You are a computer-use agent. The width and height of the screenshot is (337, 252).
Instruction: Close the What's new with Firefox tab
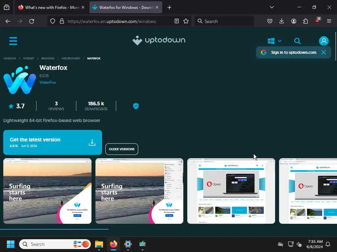pyautogui.click(x=83, y=8)
